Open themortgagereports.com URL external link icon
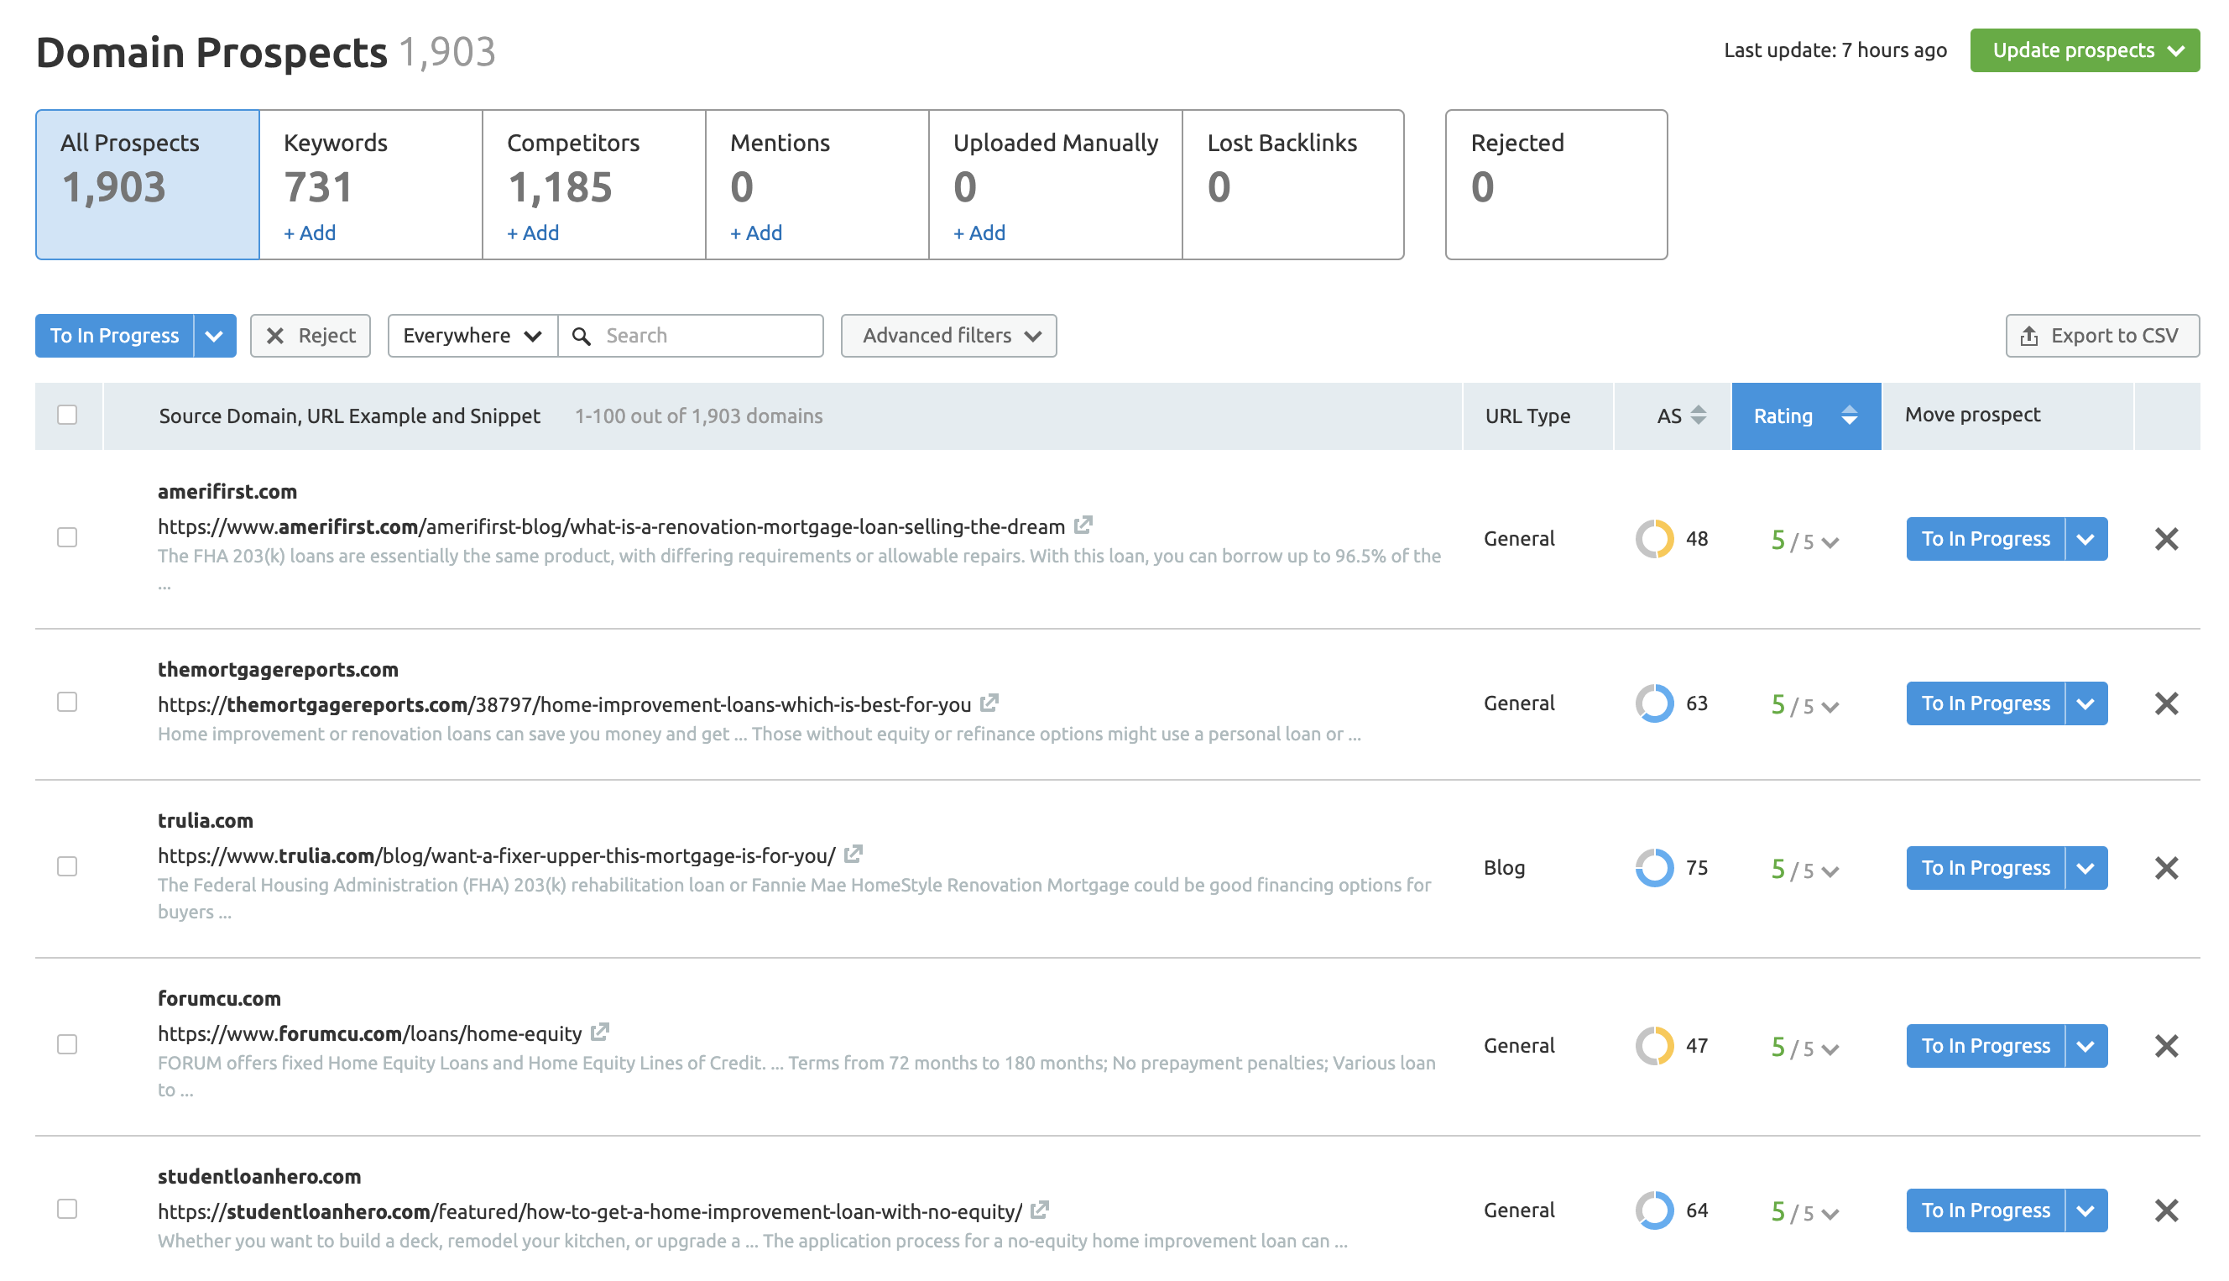The height and width of the screenshot is (1281, 2229). pyautogui.click(x=989, y=703)
